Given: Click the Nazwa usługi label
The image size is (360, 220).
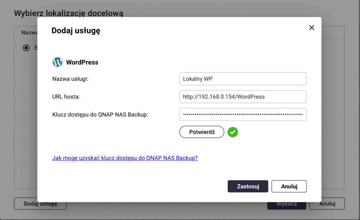Looking at the screenshot, I should [x=70, y=79].
